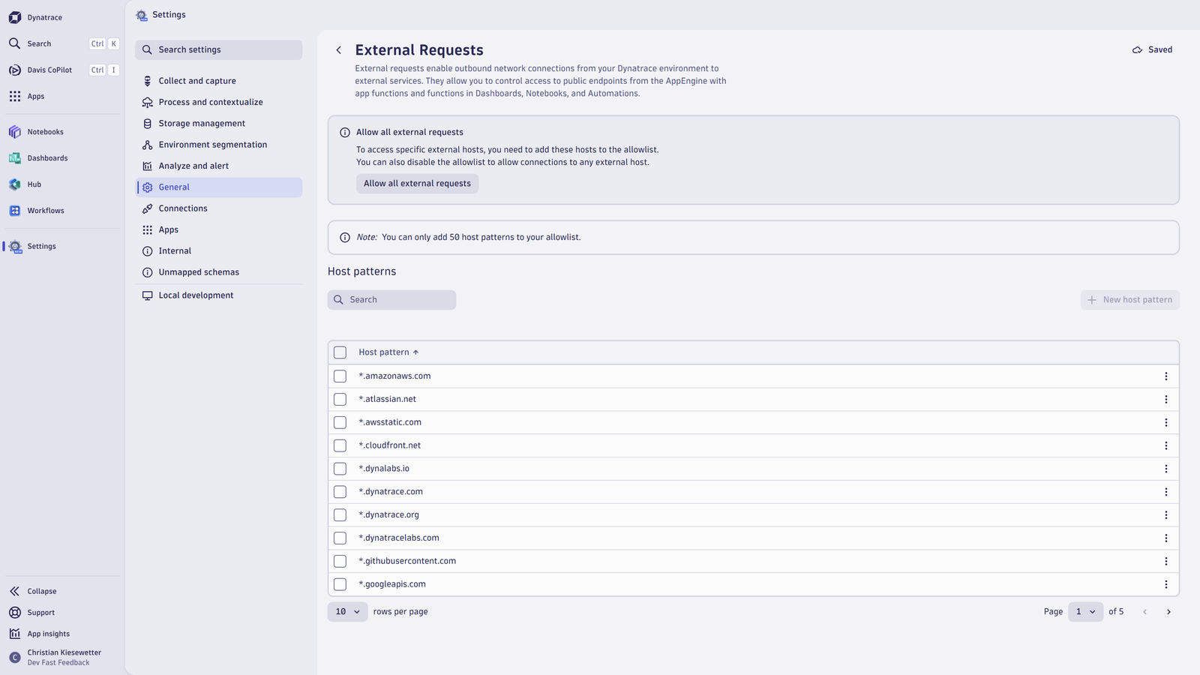Check the box for *.googleapis.com
This screenshot has width=1200, height=675.
click(340, 584)
